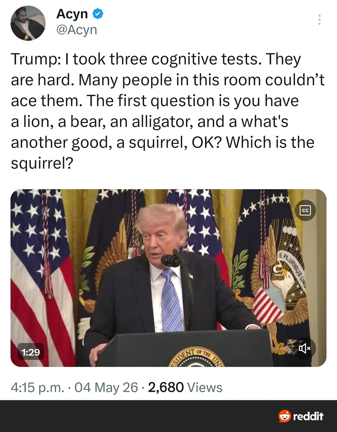Click the Acyn display name

pos(72,14)
